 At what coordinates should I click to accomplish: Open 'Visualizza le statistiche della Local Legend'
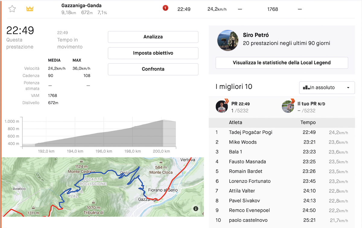[282, 63]
